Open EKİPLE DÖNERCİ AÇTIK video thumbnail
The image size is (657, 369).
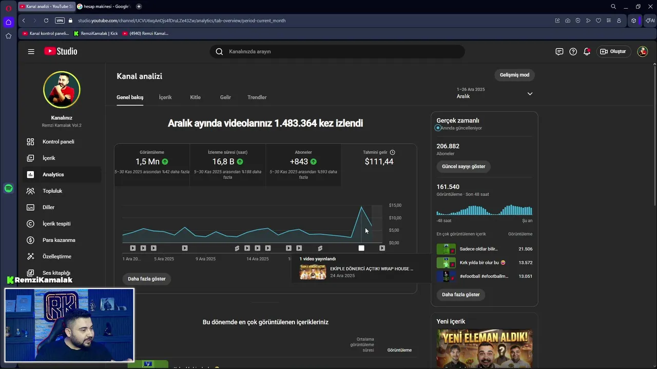313,272
